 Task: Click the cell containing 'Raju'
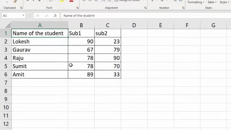40,58
